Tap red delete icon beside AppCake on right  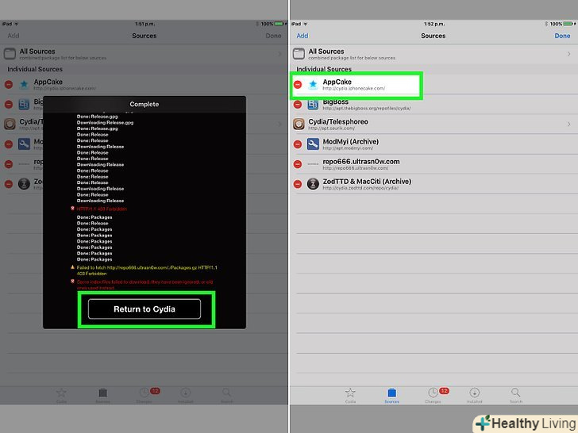[x=298, y=85]
